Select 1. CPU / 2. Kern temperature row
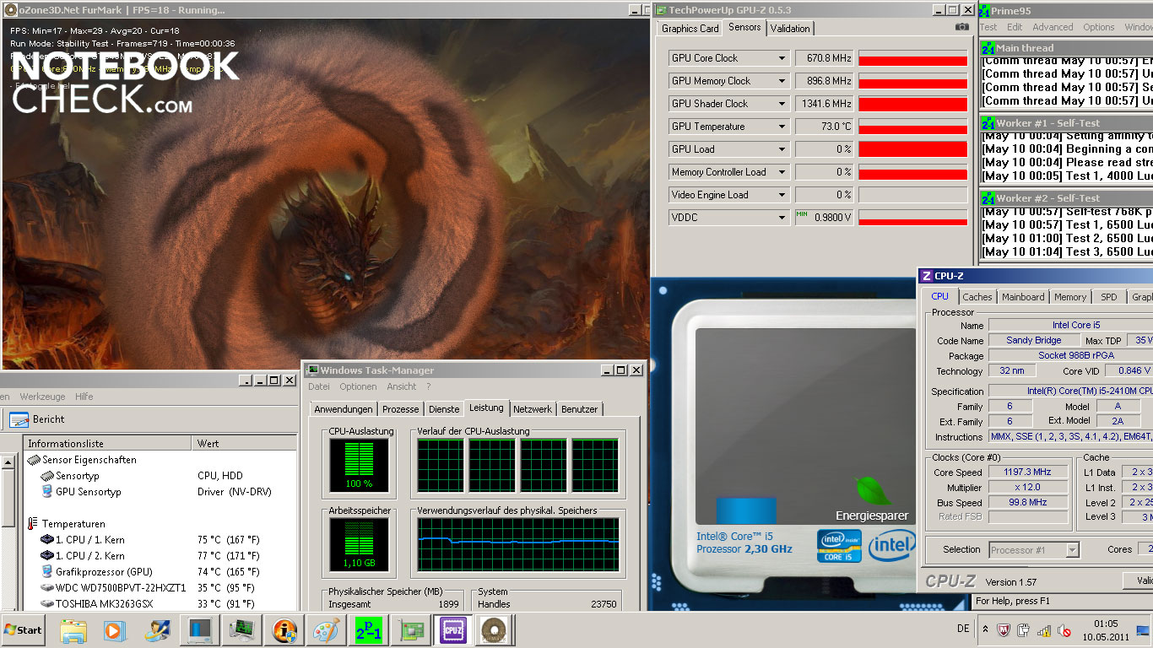Image resolution: width=1153 pixels, height=648 pixels. tap(160, 555)
